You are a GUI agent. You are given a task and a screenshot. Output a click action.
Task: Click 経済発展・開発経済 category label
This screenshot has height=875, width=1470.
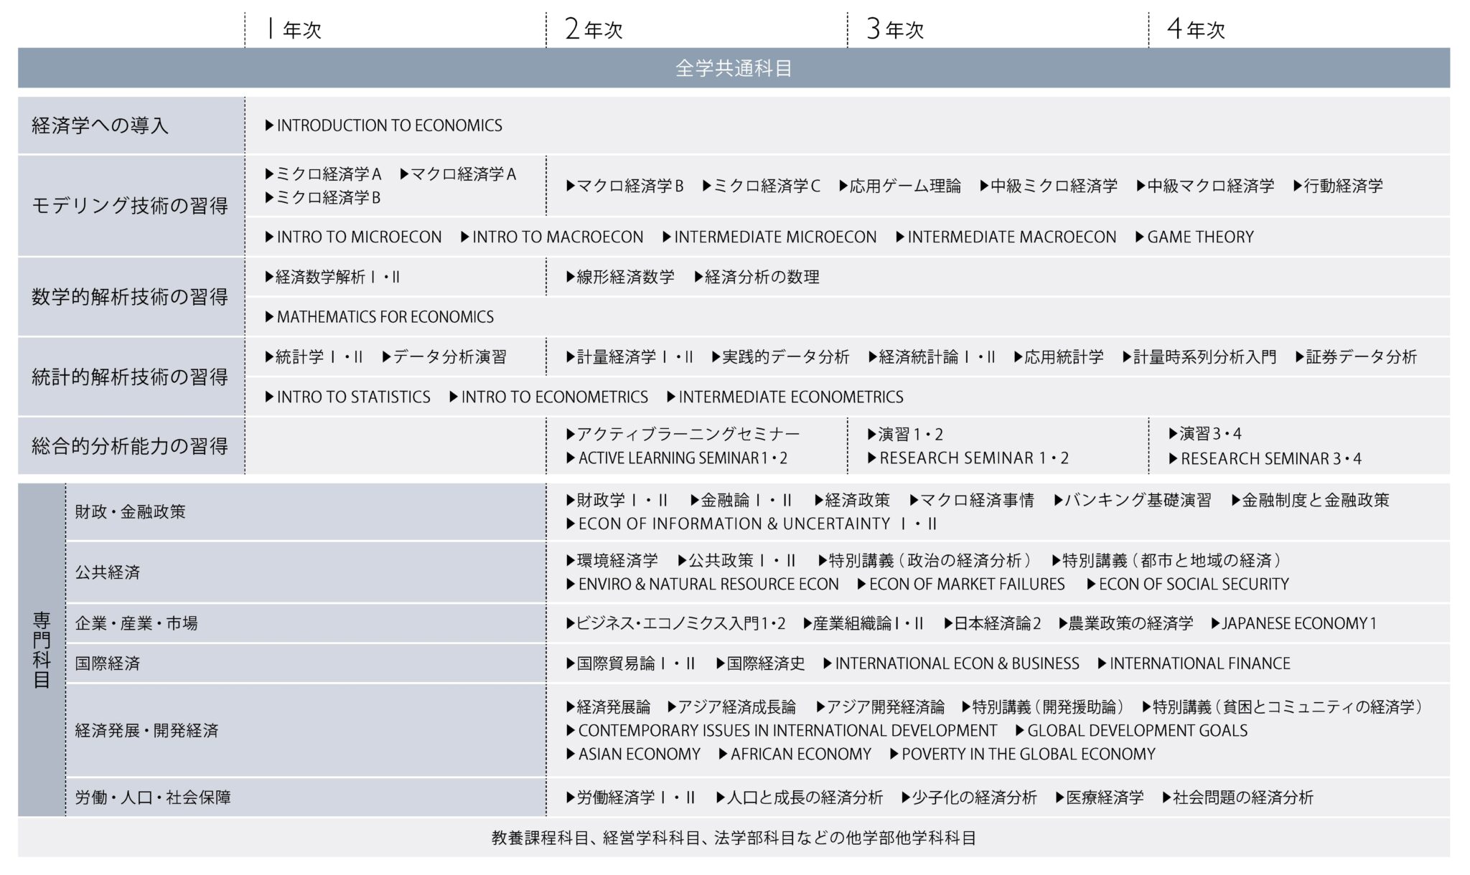click(146, 731)
